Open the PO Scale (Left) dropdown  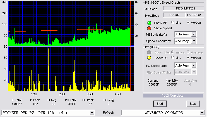click(194, 65)
